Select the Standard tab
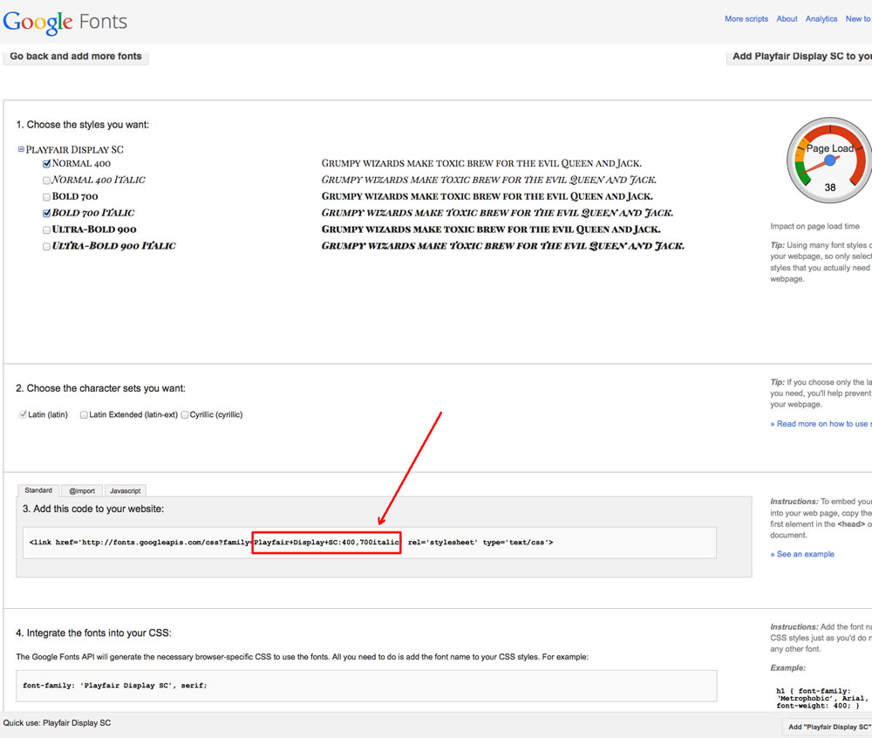872x738 pixels. pyautogui.click(x=38, y=490)
